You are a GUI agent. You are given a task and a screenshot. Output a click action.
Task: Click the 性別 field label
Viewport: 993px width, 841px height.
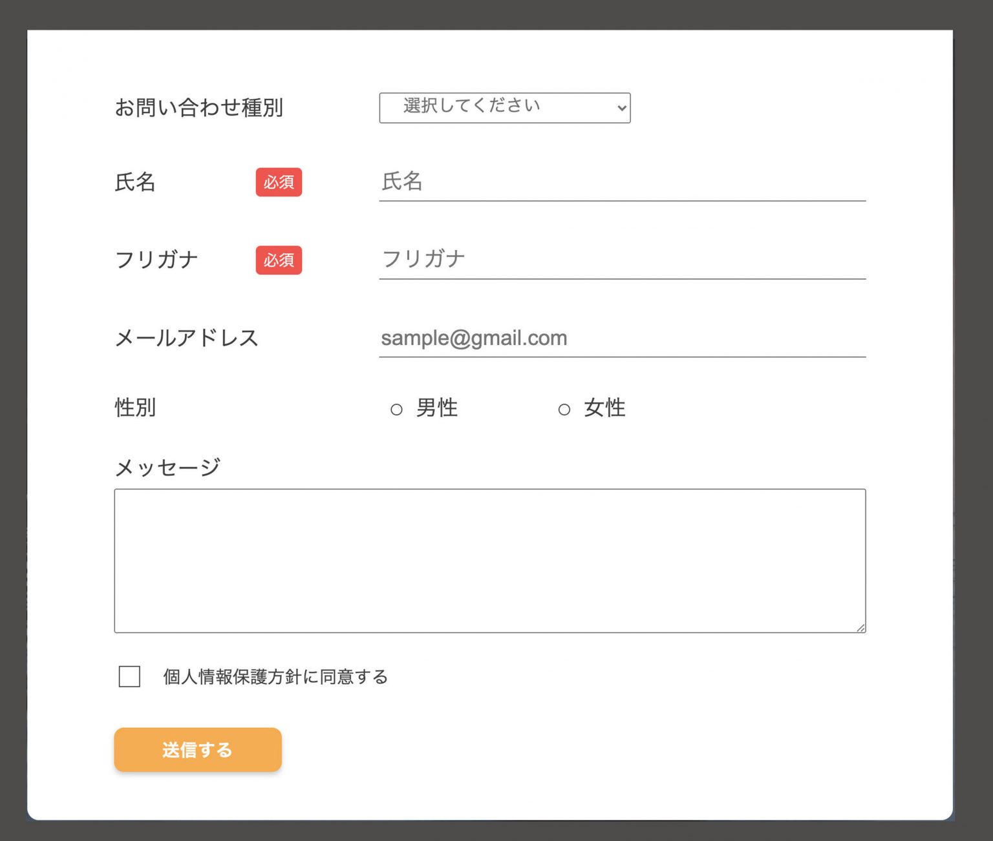pos(133,408)
